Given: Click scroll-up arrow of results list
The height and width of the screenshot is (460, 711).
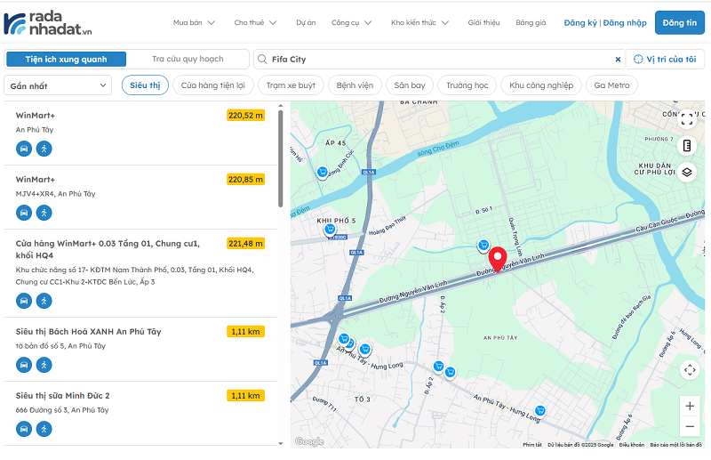Looking at the screenshot, I should [x=280, y=105].
